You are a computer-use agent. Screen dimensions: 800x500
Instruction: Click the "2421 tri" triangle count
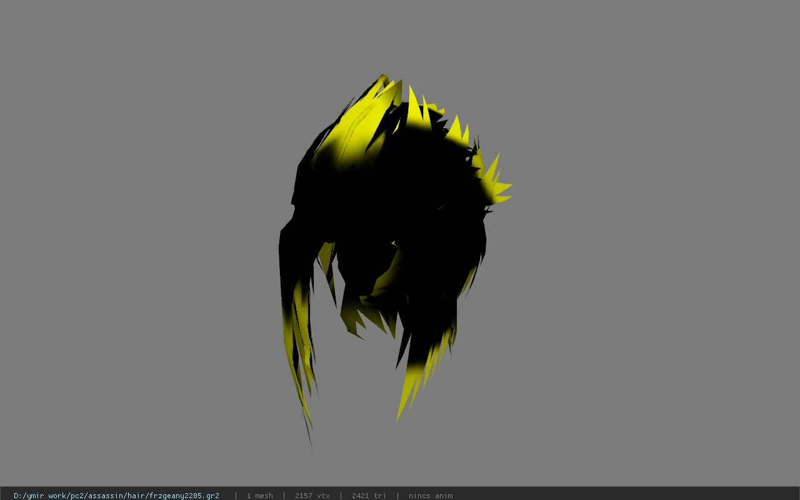pyautogui.click(x=369, y=496)
